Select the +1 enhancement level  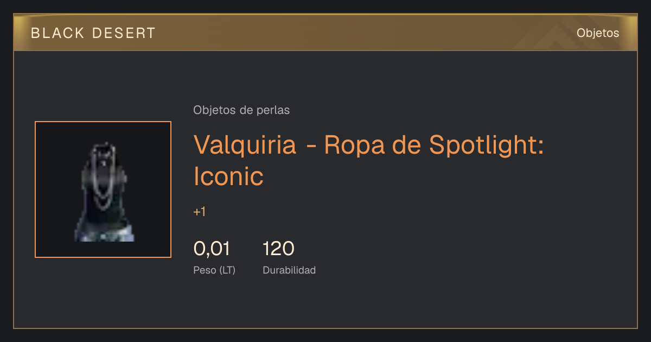coord(199,212)
